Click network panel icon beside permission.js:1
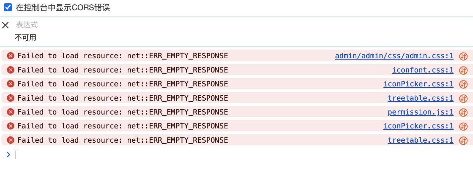 click(x=463, y=113)
